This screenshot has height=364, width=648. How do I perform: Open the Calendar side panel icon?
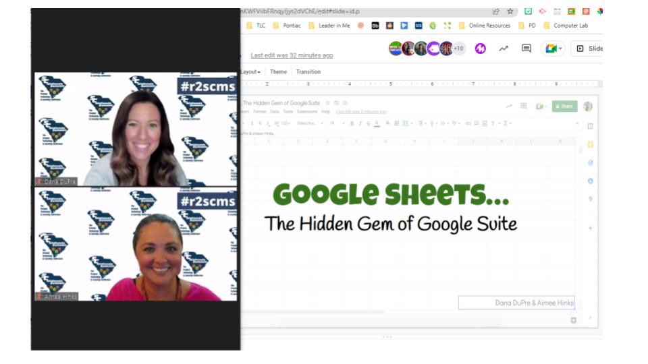click(590, 126)
